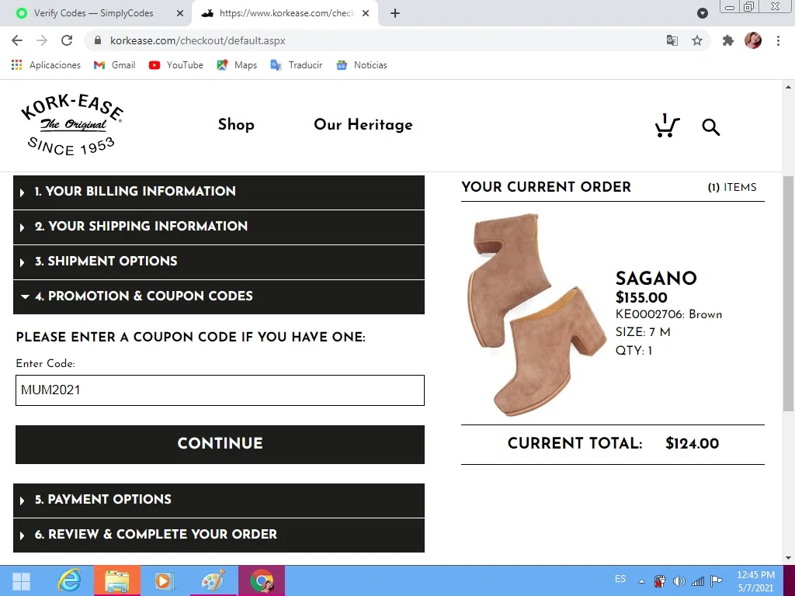Click the SAGANO product name
The height and width of the screenshot is (596, 795).
coord(656,279)
